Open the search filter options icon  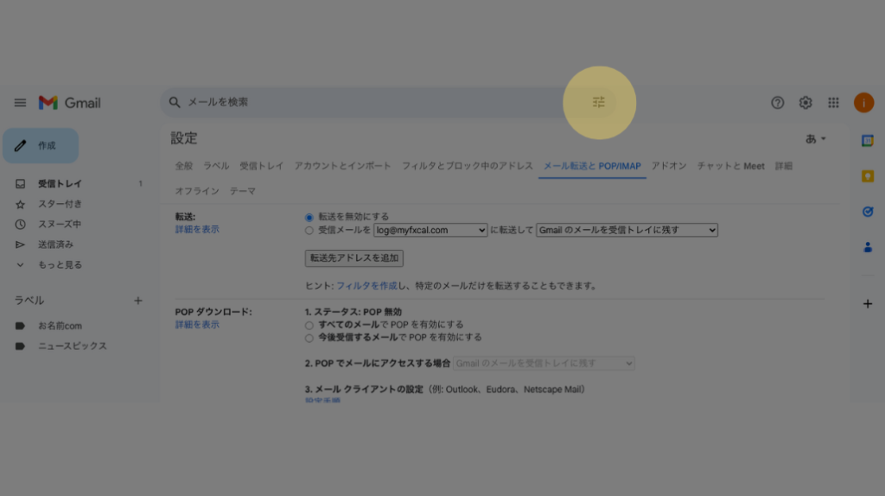point(599,102)
